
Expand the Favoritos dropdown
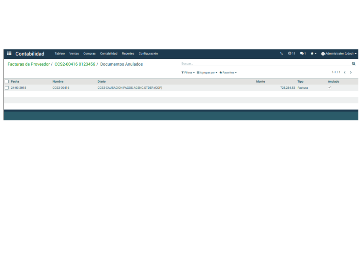coord(228,73)
